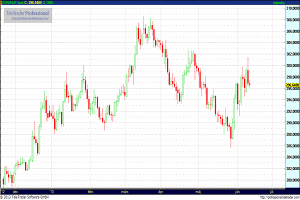Click the © 2013 TeleTrader Software GmbH notice
300x200 pixels.
26,197
